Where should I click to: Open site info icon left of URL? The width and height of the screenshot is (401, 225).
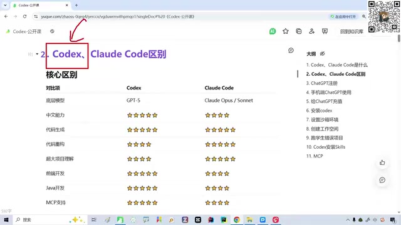36,16
